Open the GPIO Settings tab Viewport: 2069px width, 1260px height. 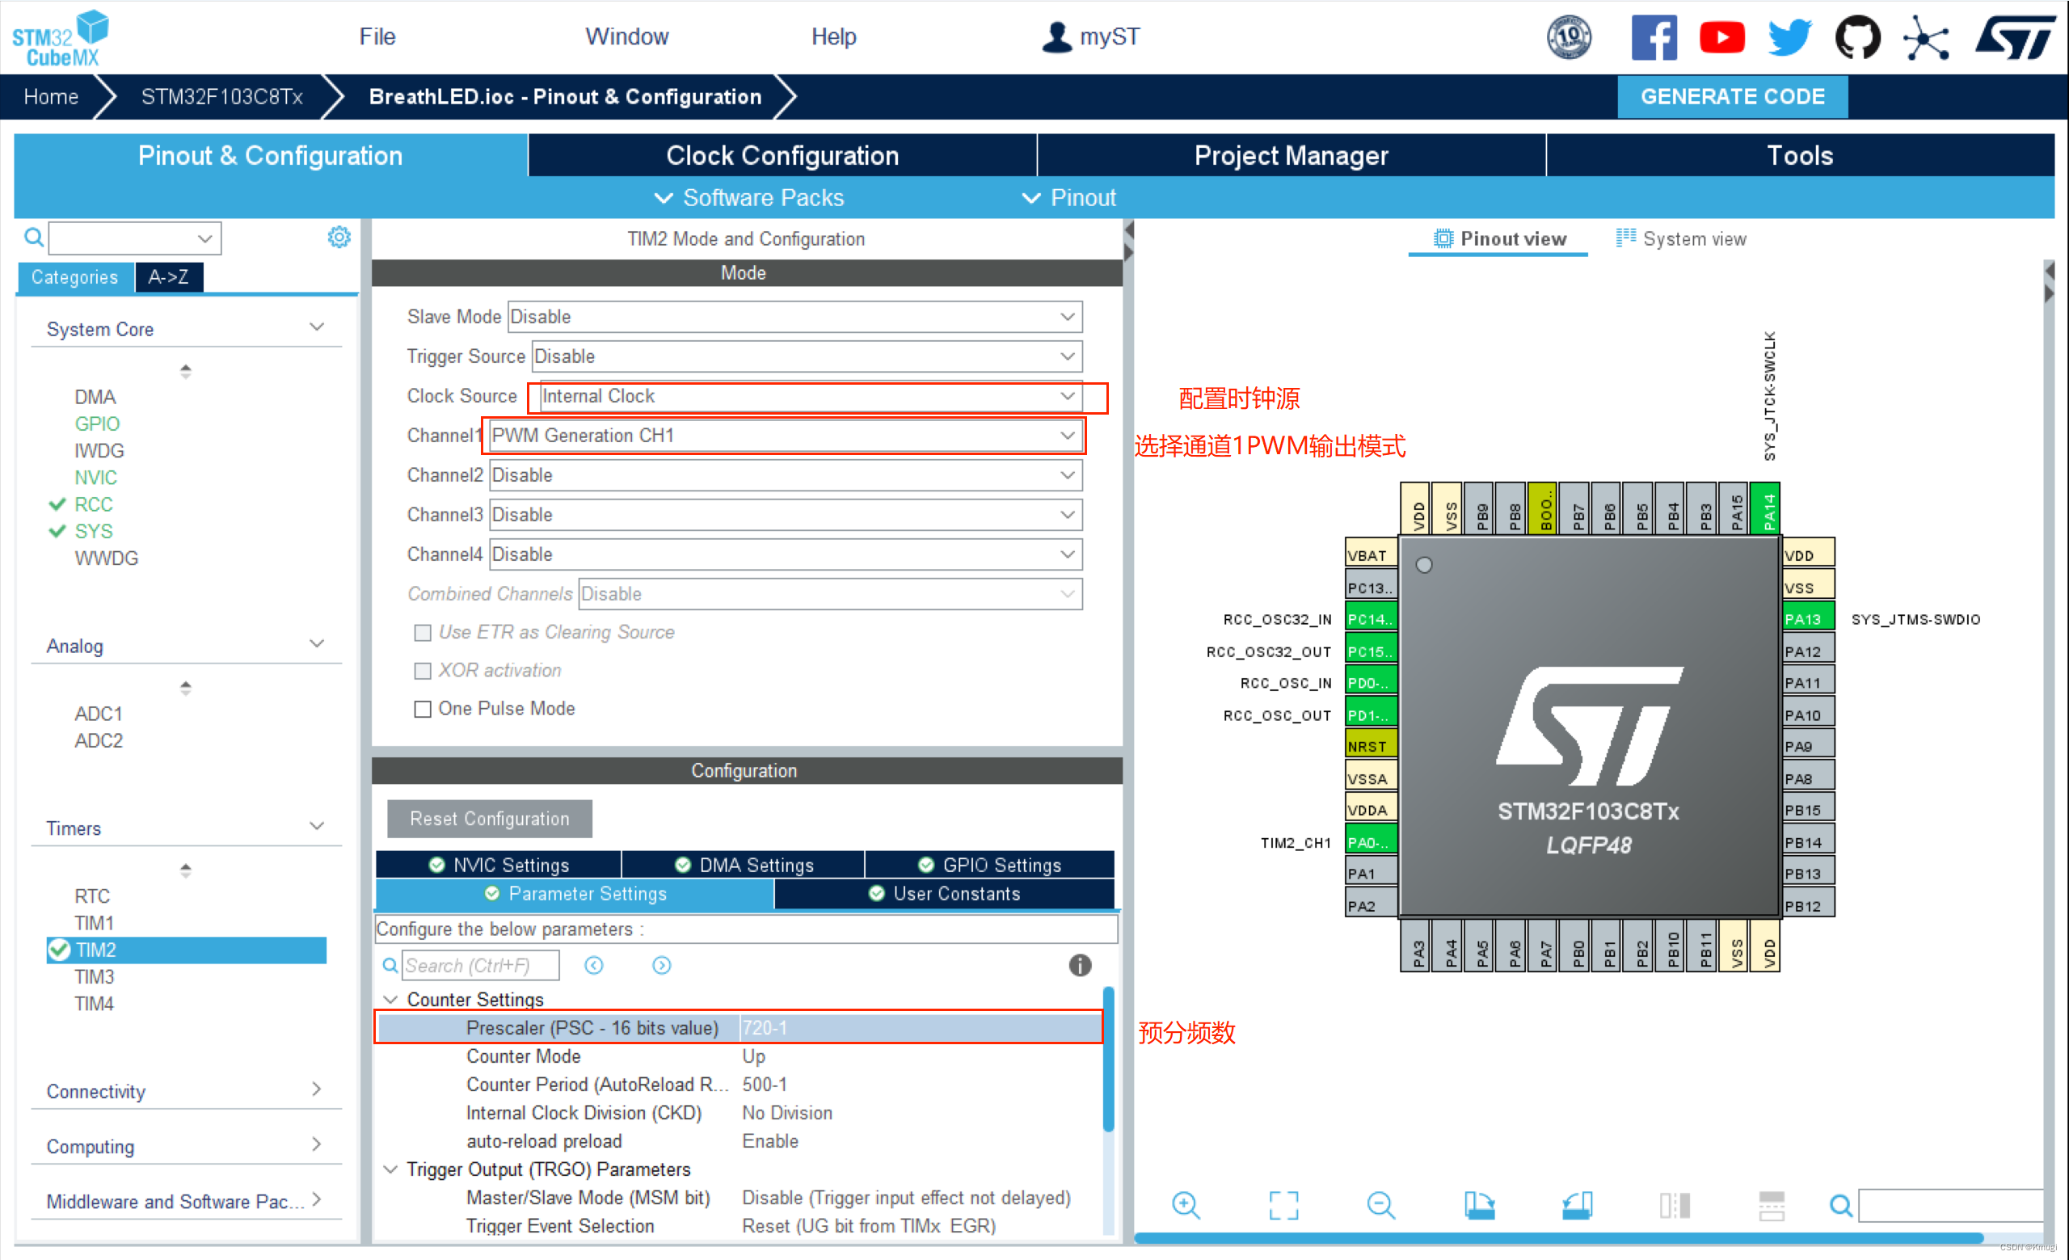(x=989, y=865)
